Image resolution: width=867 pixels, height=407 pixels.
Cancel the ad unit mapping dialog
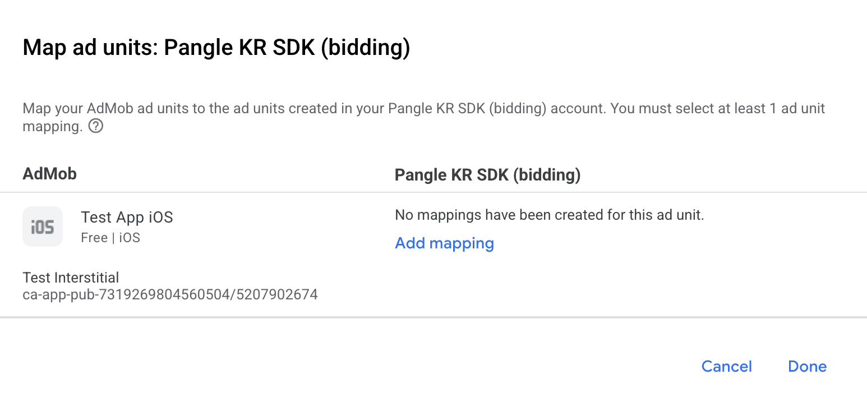point(727,367)
